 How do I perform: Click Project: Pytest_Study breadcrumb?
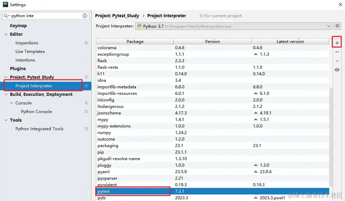tap(117, 15)
